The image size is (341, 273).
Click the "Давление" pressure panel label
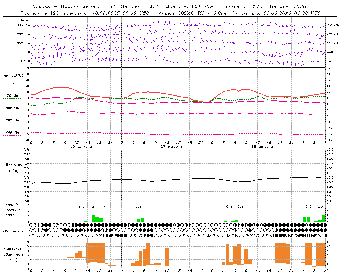click(14, 165)
